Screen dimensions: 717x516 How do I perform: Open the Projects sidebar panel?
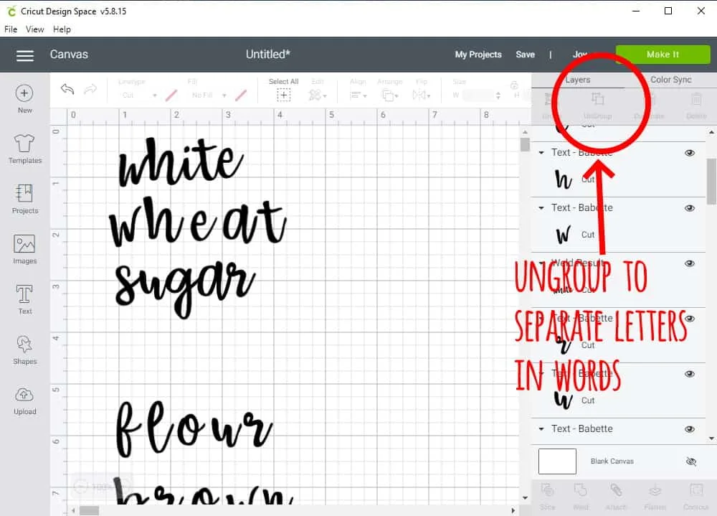(x=24, y=200)
